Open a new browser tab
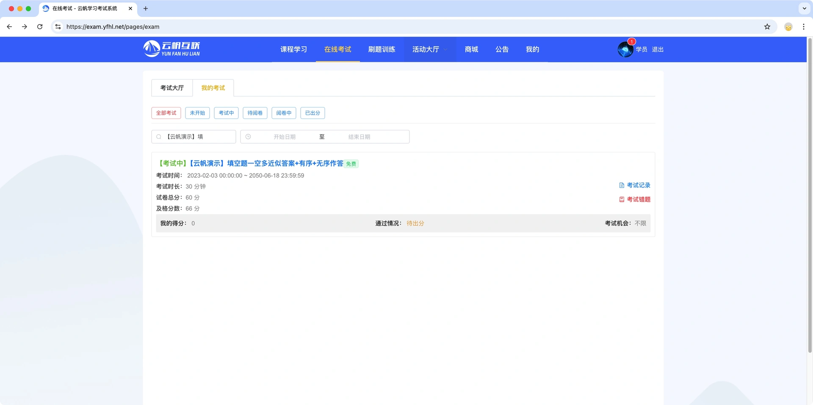The image size is (813, 405). click(146, 8)
